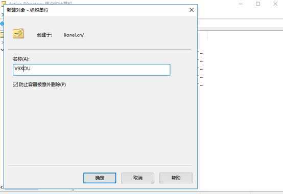This screenshot has width=283, height=194.
Task: Click the lionel.cn/ location text
Action: click(x=74, y=35)
